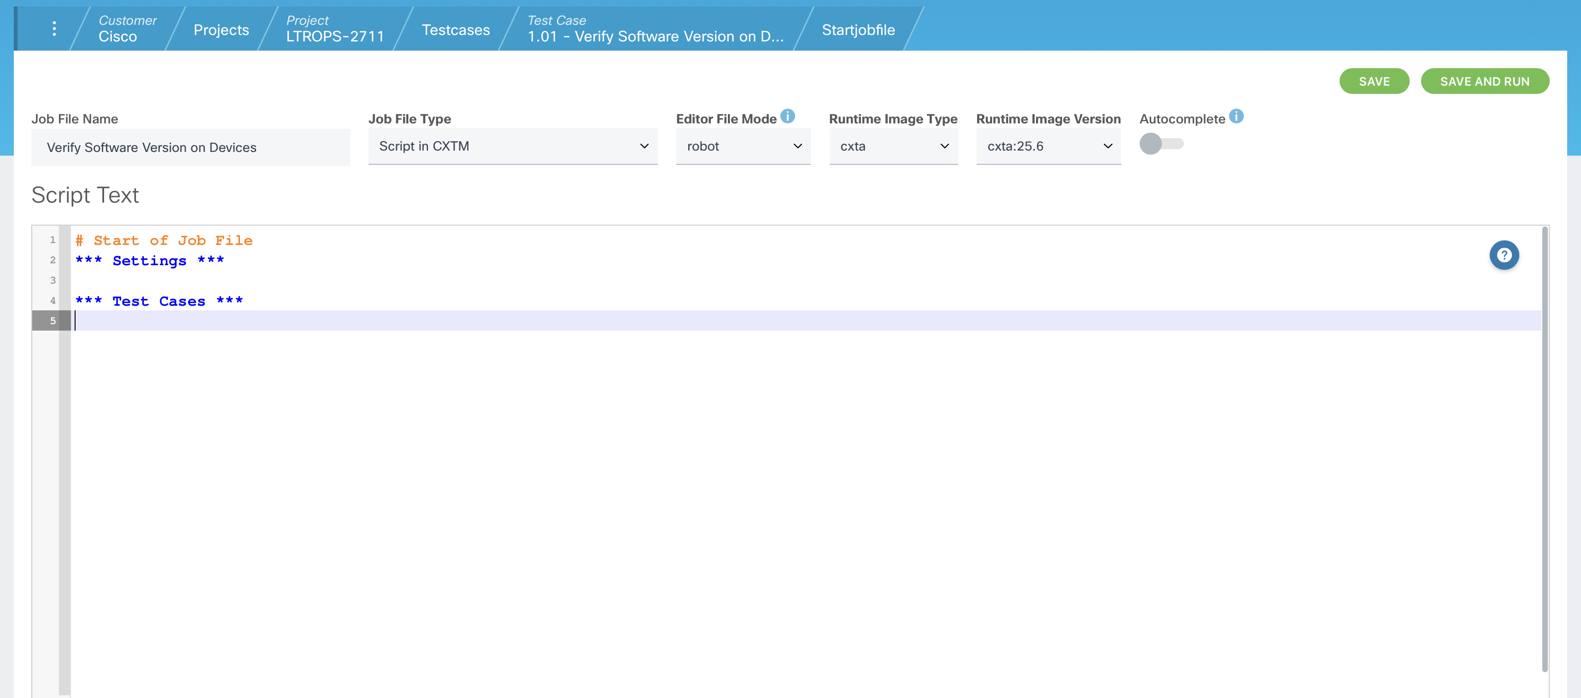Click the SAVE button
The height and width of the screenshot is (698, 1581).
pos(1374,81)
